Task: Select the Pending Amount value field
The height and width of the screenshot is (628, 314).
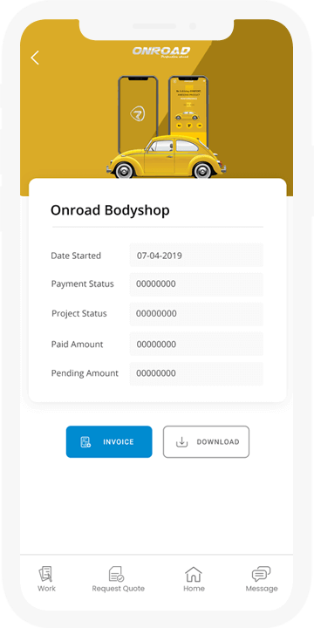Action: (196, 373)
